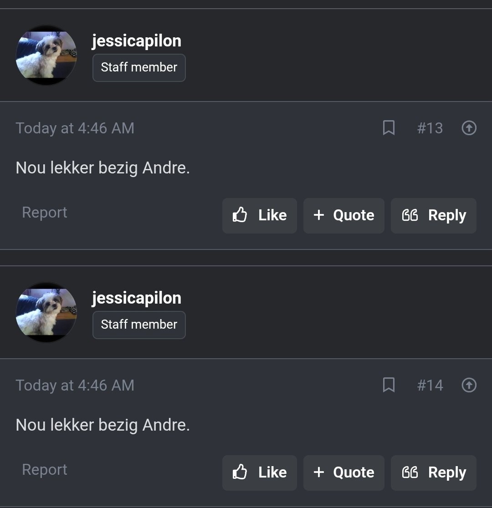Click the timestamp on post #14
This screenshot has width=492, height=508.
coord(75,386)
